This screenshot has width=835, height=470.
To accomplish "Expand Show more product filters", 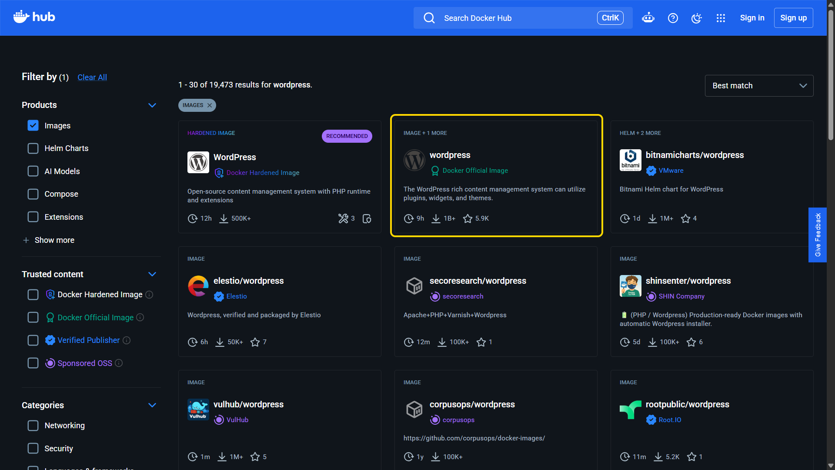I will pos(48,240).
